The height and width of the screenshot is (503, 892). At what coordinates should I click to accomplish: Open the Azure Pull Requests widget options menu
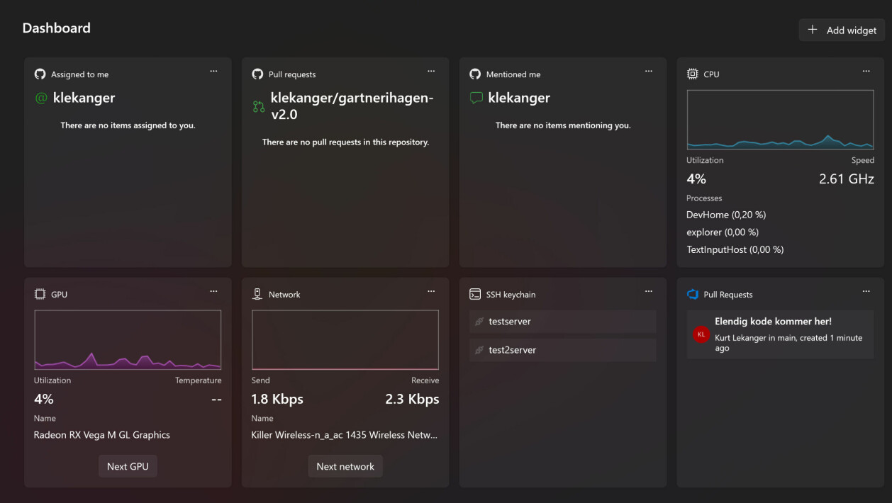[x=866, y=292]
